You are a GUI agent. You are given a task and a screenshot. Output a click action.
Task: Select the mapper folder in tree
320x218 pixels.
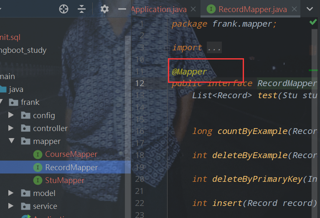(47, 141)
